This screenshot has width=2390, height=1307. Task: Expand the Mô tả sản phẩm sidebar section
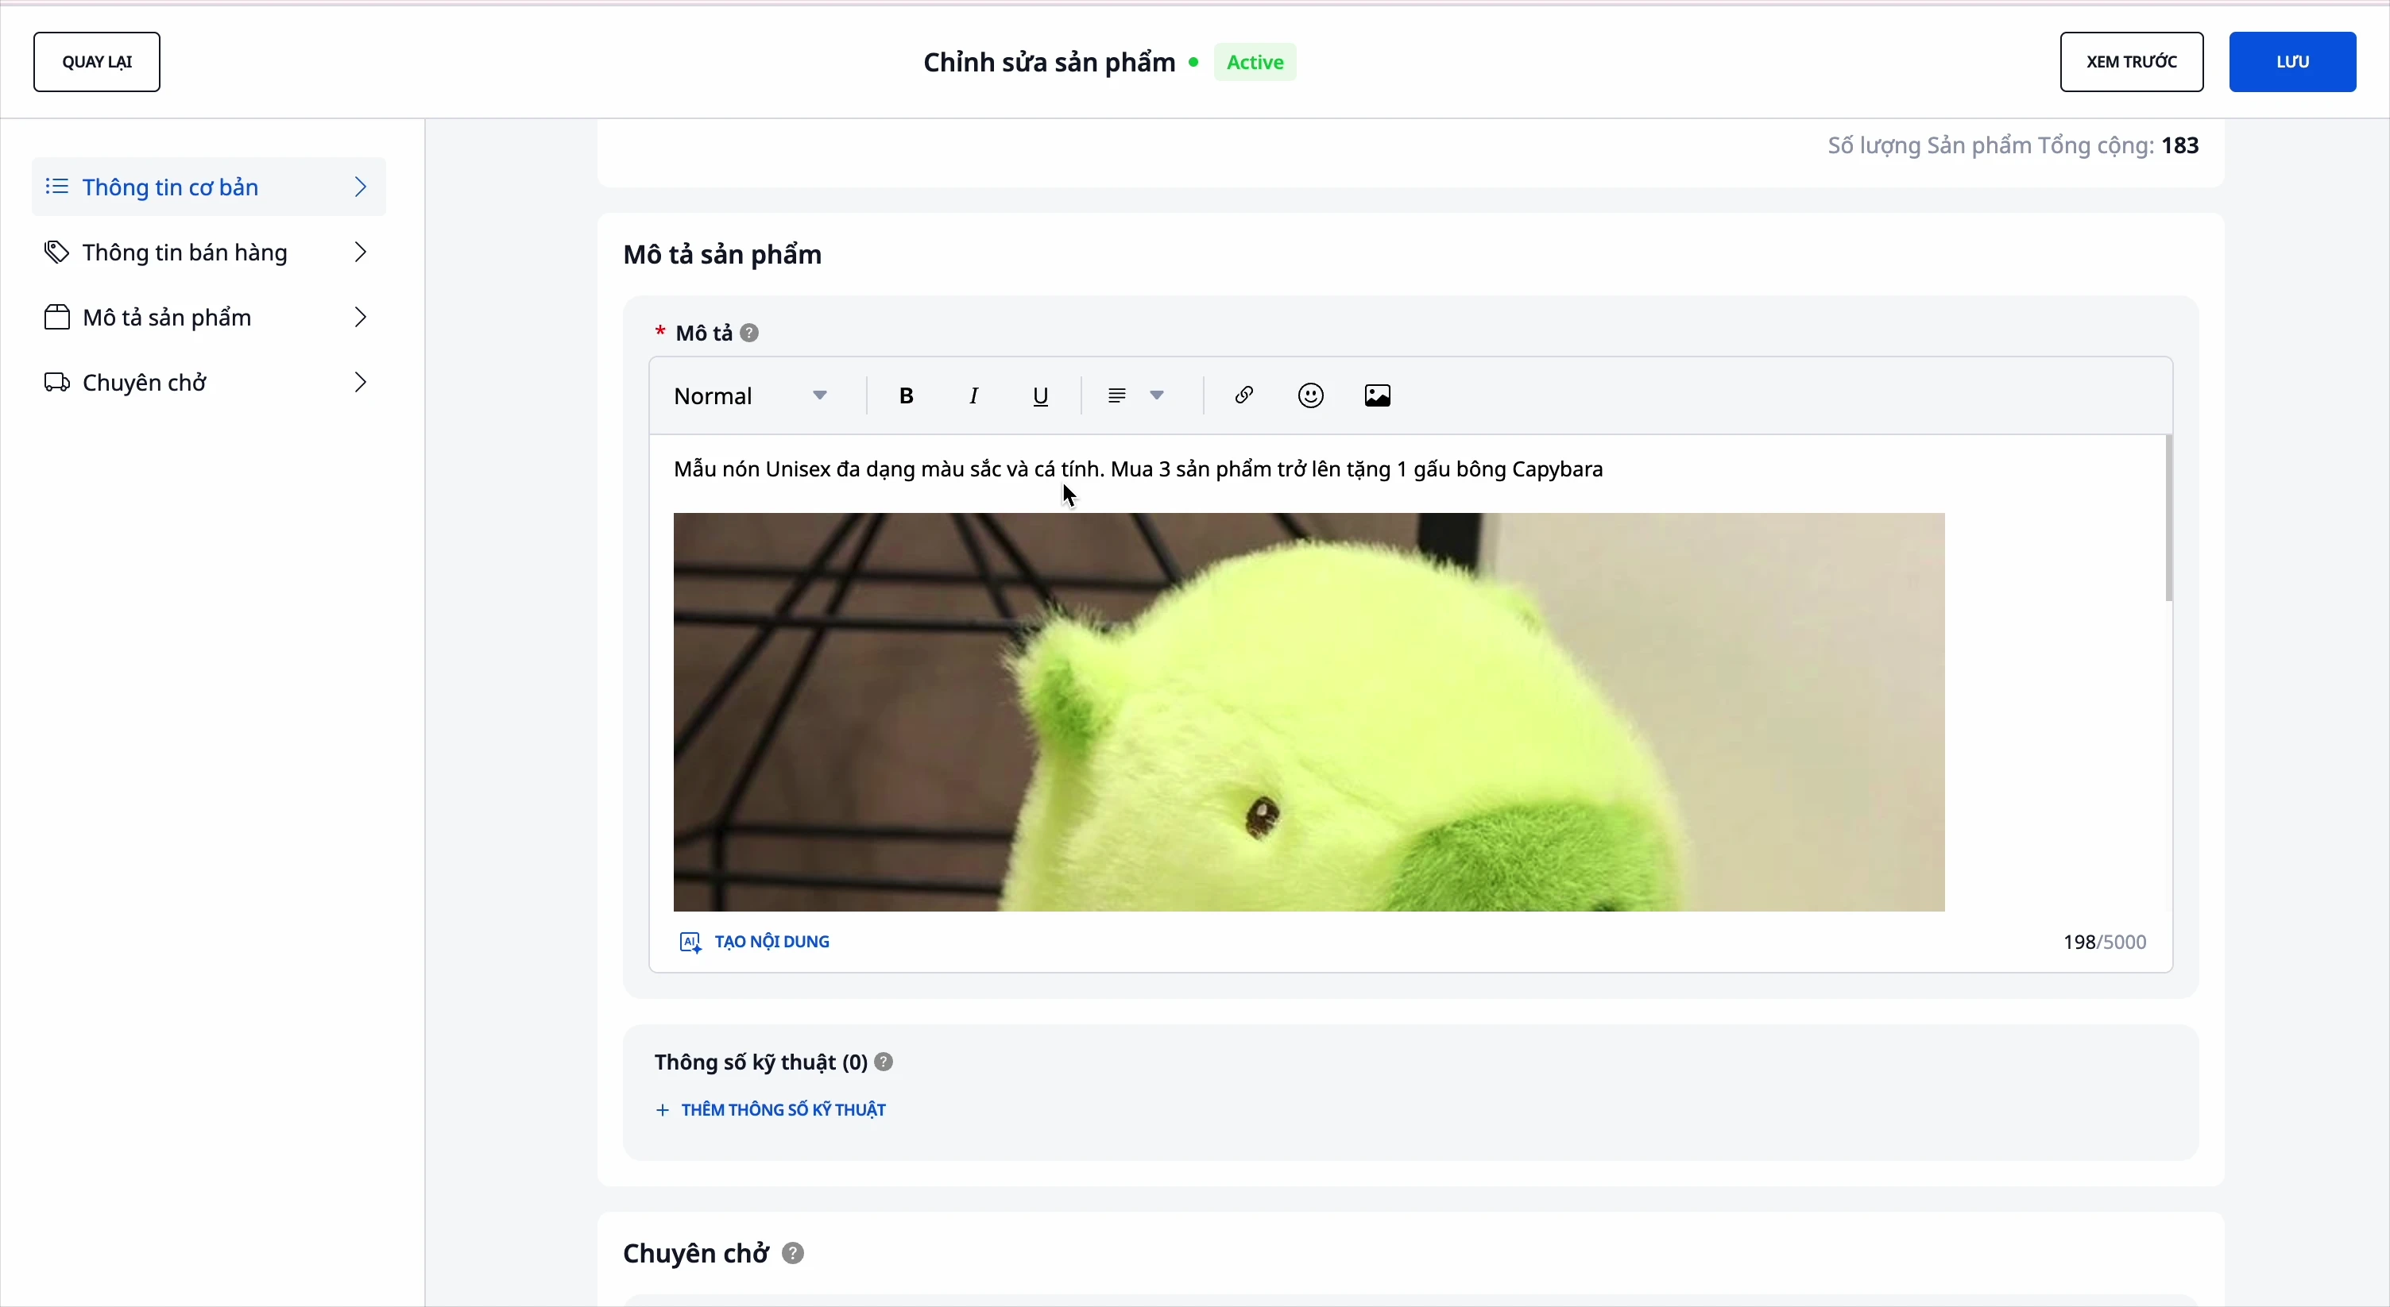point(362,317)
